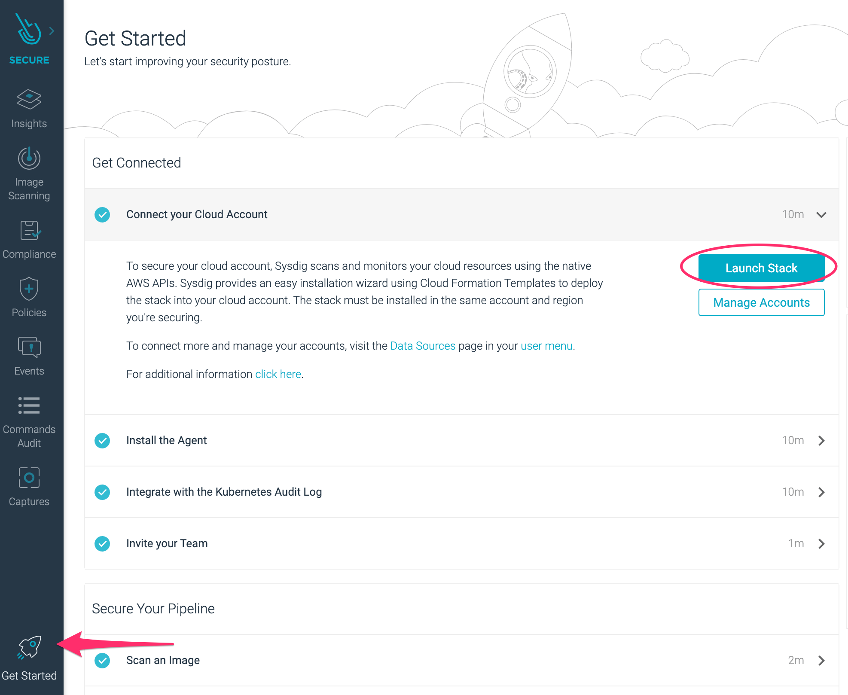Click the Launch Stack button
The height and width of the screenshot is (695, 848).
761,268
